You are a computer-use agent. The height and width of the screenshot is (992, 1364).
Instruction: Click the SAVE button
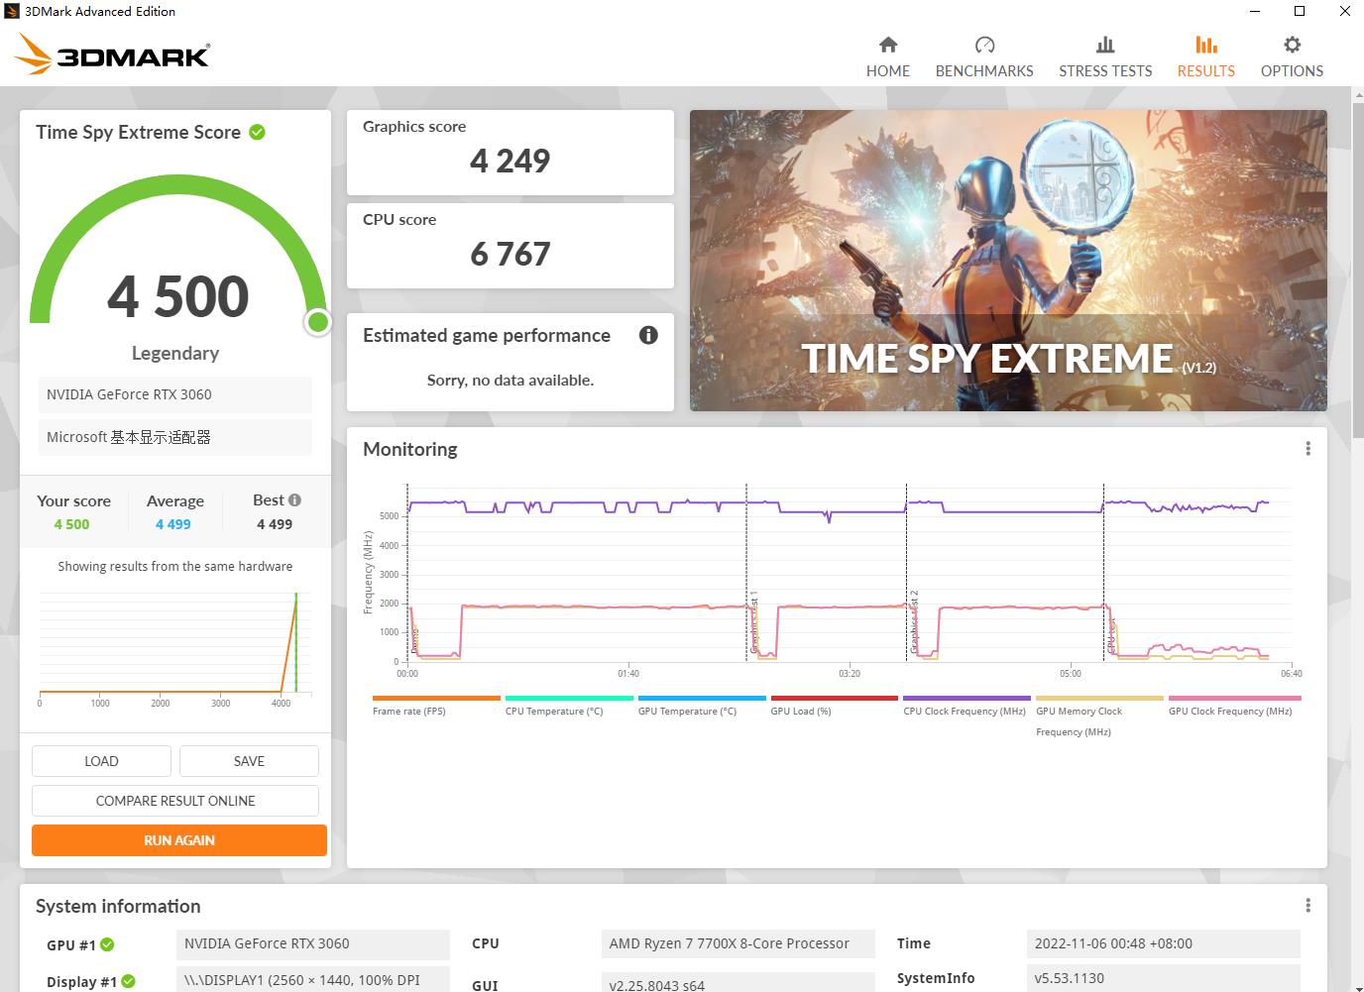[x=249, y=761]
